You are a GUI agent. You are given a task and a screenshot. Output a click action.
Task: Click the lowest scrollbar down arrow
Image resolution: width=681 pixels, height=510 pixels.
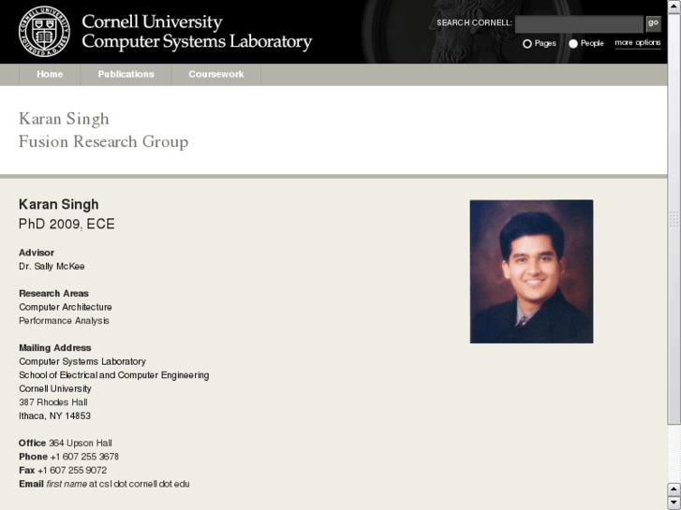point(674,503)
